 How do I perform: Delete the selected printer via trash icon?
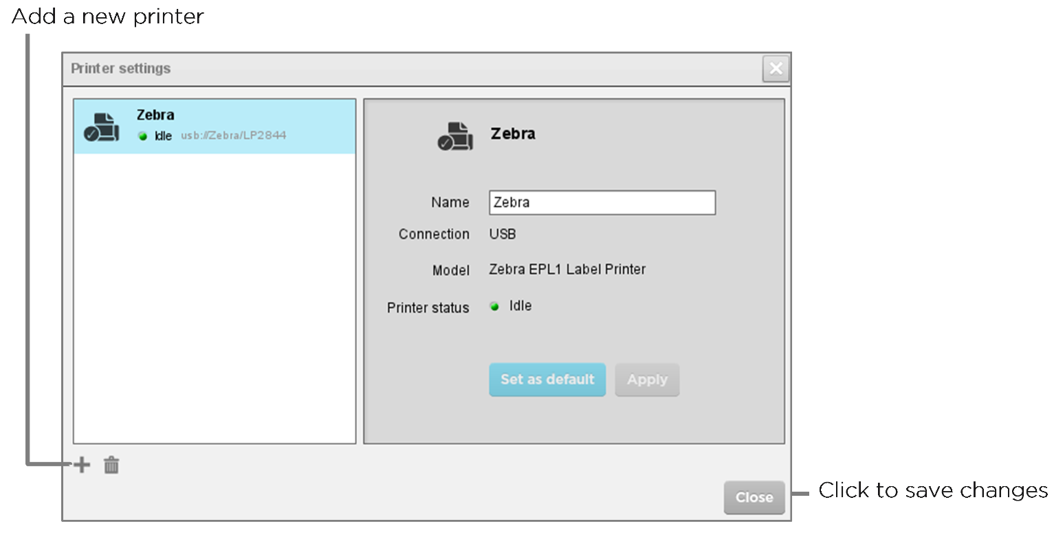(x=111, y=465)
